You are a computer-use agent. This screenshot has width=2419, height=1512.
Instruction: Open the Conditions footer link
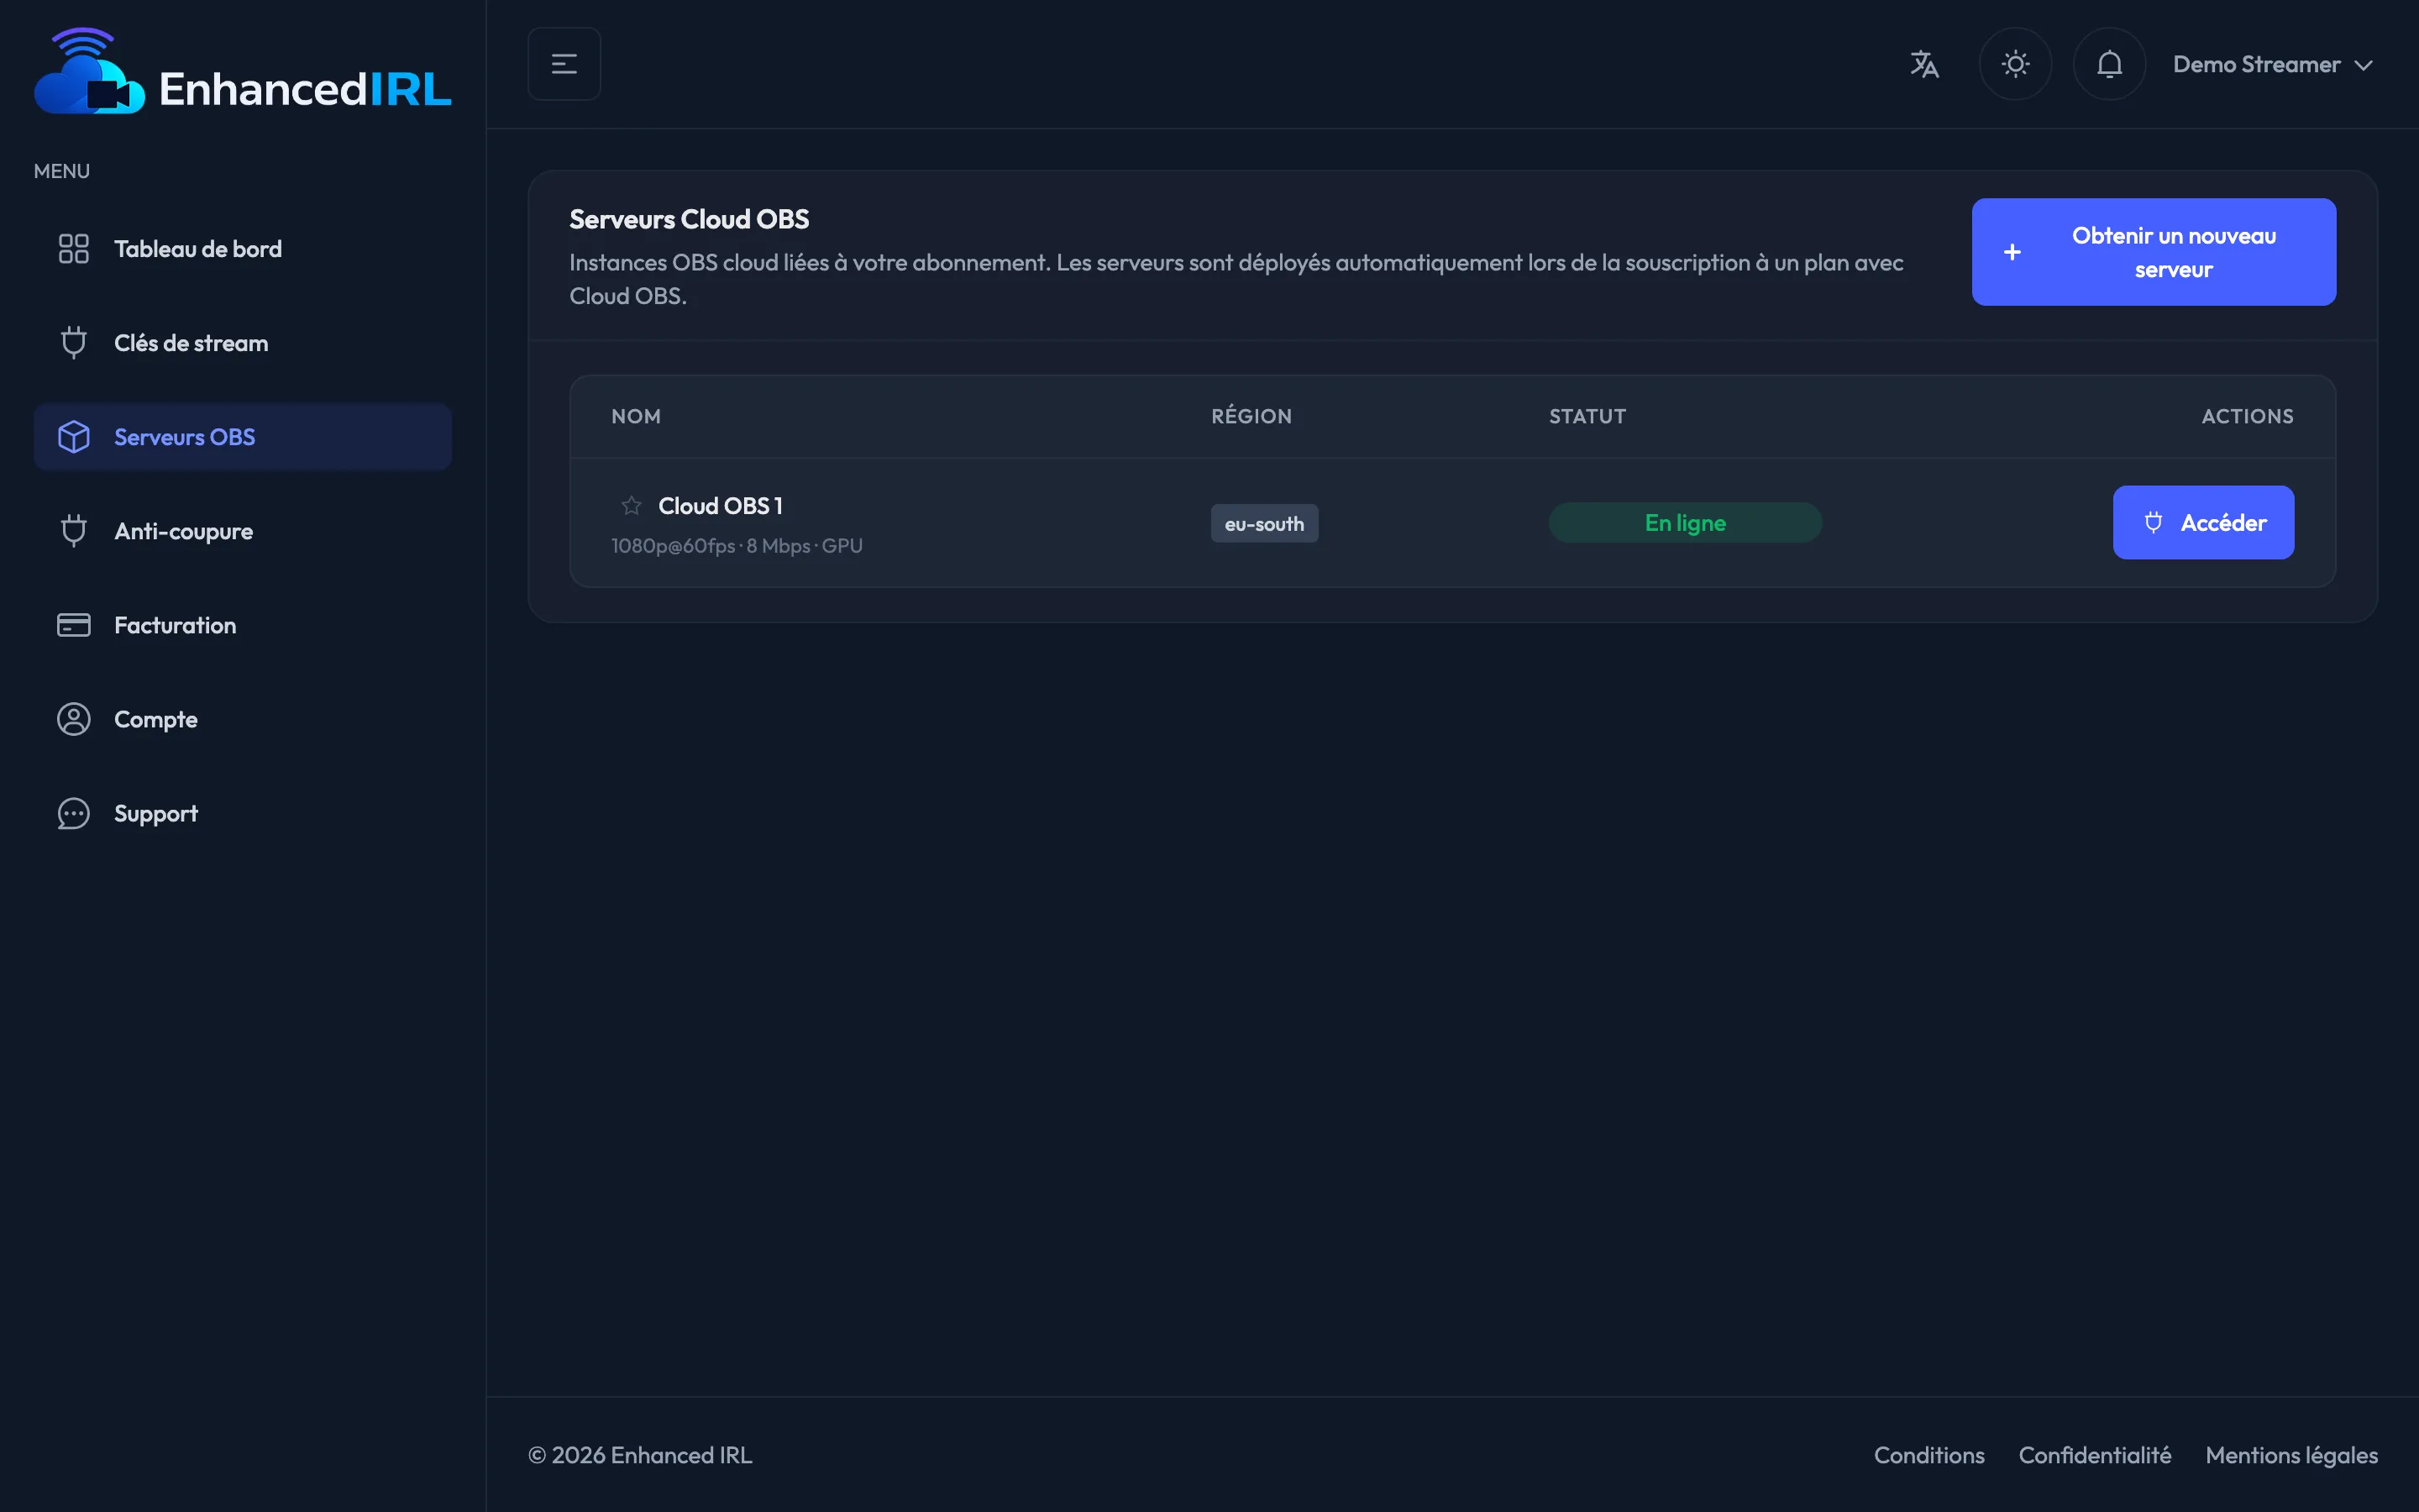(x=1929, y=1455)
